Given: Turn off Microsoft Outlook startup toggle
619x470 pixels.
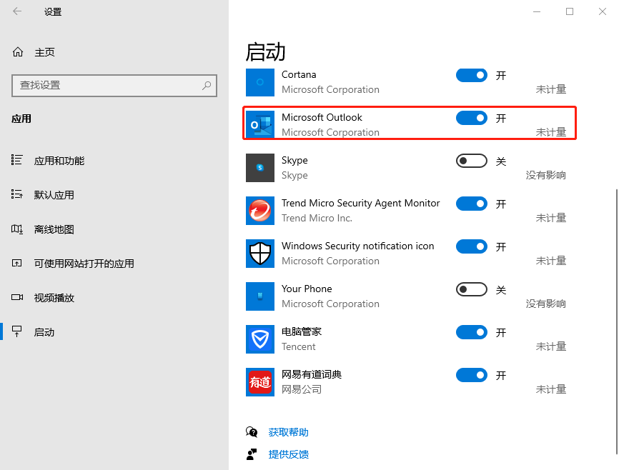Looking at the screenshot, I should point(471,118).
